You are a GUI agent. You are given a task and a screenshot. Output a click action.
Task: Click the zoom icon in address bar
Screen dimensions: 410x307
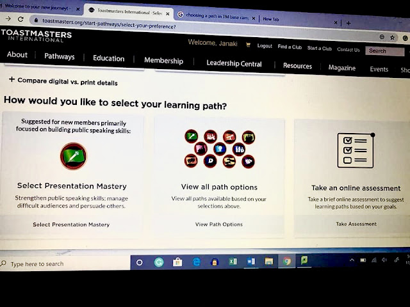tap(382, 37)
